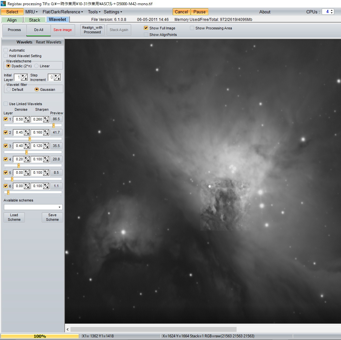Disable wavelet layer 3 checkbox
Screen dimensions: 341x340
pos(6,146)
